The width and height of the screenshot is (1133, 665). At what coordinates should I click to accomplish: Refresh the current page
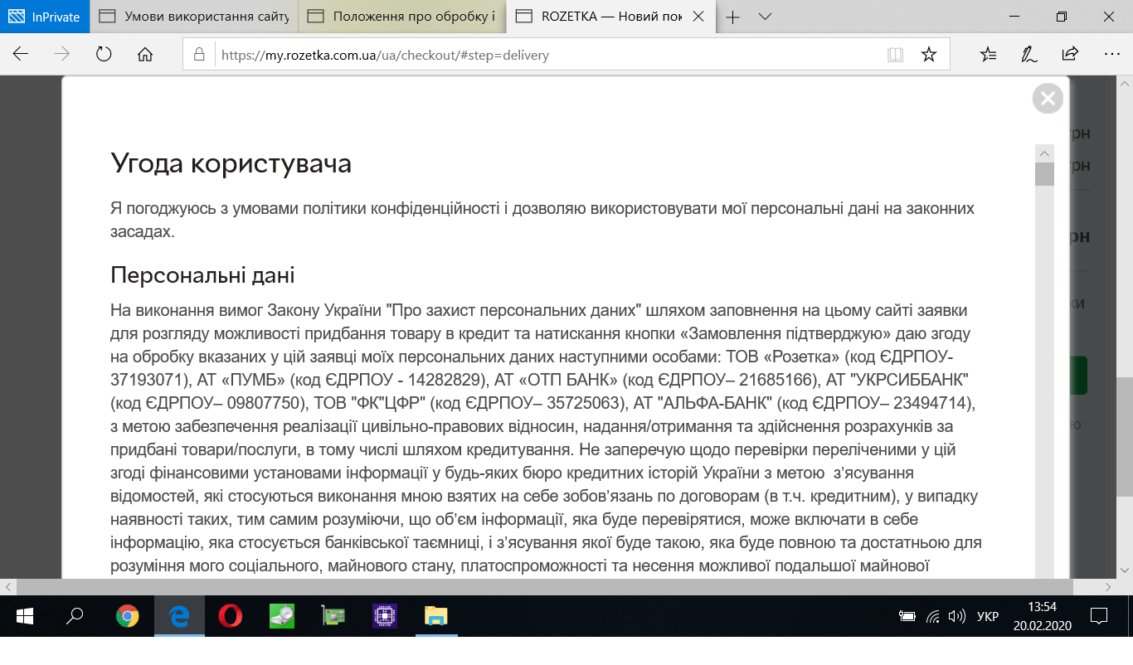[x=104, y=55]
